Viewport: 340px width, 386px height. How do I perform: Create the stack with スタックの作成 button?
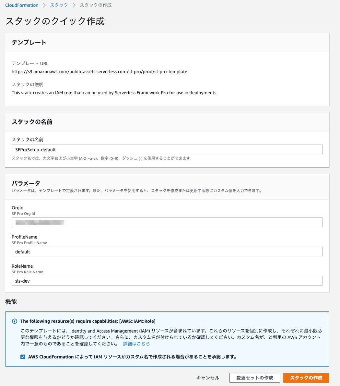(x=306, y=378)
